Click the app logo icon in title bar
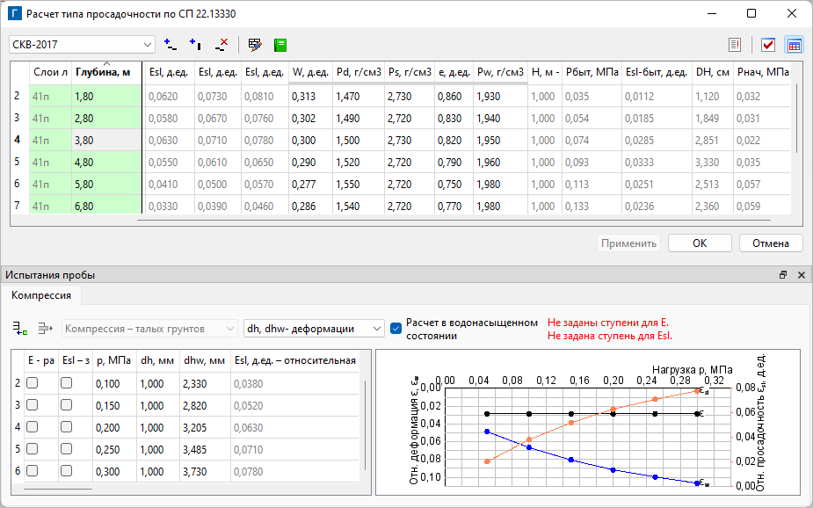This screenshot has height=508, width=813. coord(15,13)
